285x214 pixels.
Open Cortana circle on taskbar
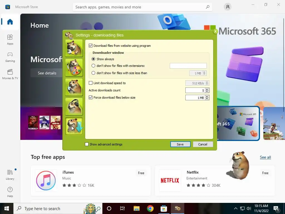(x=109, y=208)
